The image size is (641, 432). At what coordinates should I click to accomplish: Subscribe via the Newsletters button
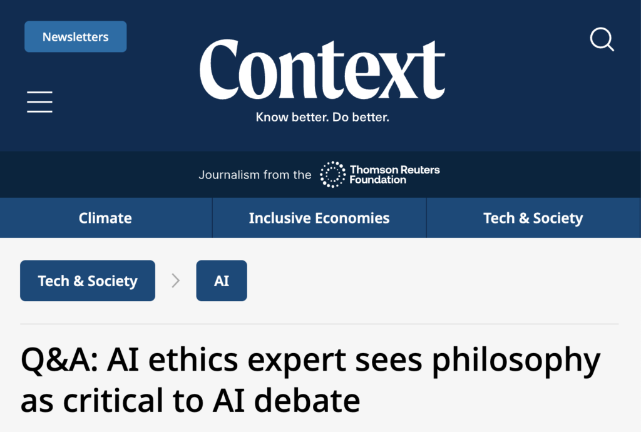tap(75, 37)
